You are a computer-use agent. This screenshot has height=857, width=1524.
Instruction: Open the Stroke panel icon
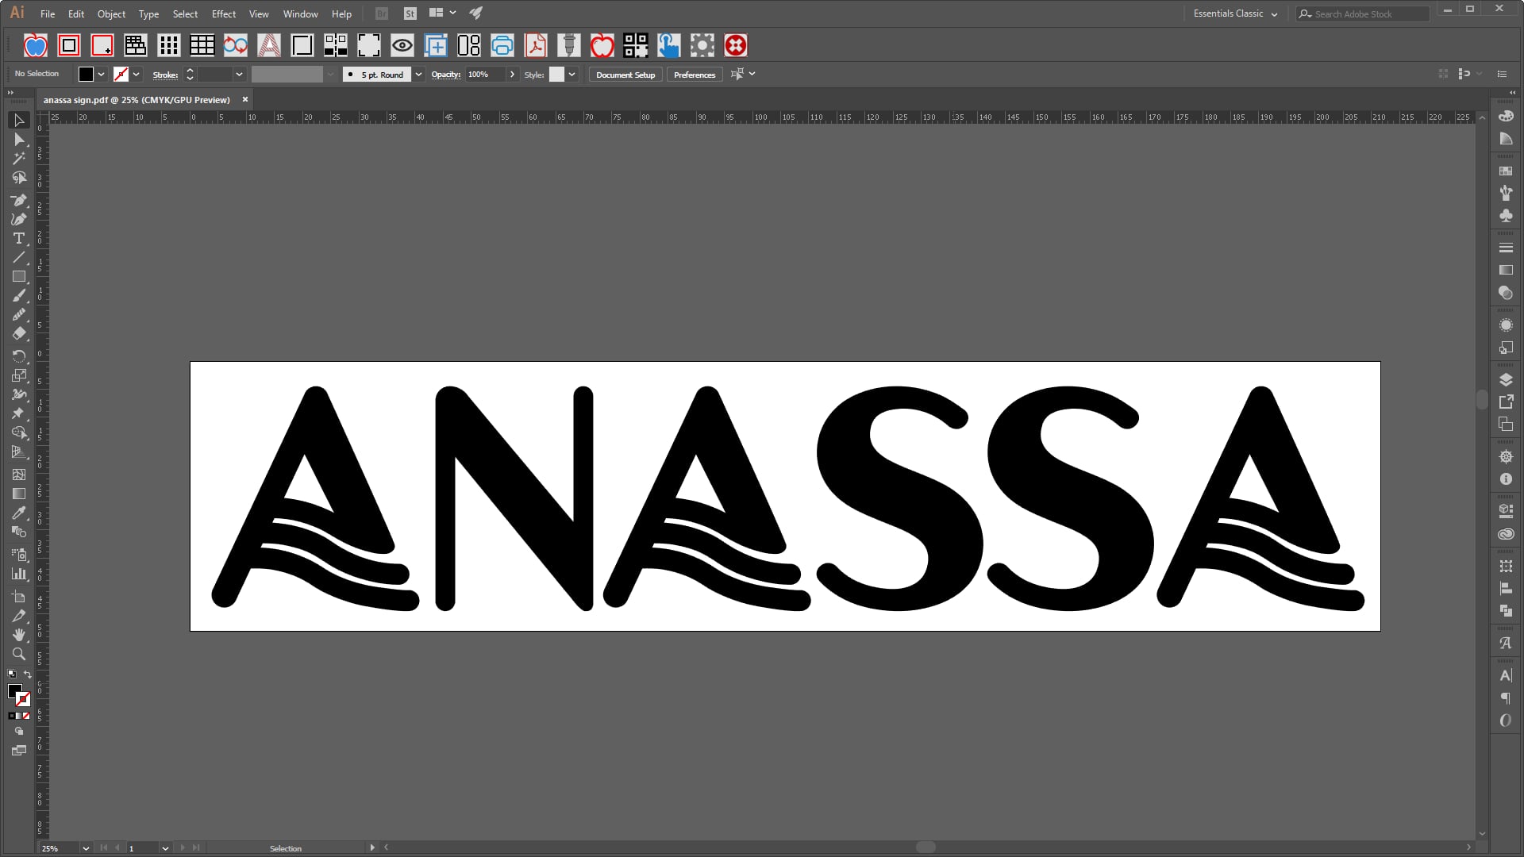coord(1506,248)
